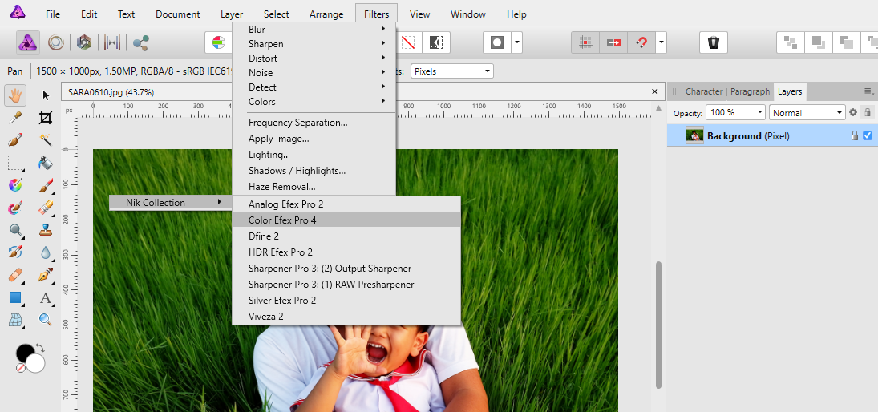Switch to the Photo persona
This screenshot has height=412, width=878.
28,42
